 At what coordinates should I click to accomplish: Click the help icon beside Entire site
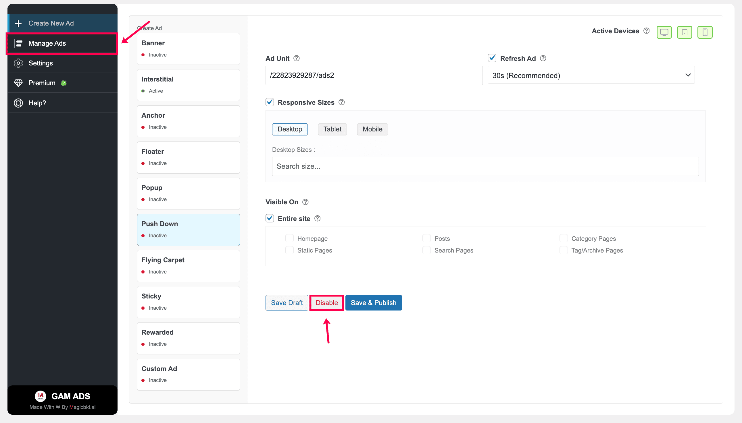pos(317,218)
